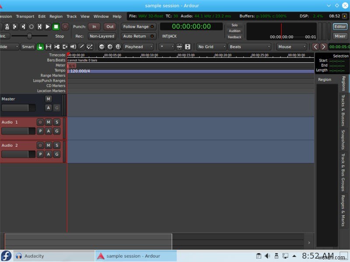Toggle the metronome click button
This screenshot has width=350, height=262.
(x=7, y=27)
